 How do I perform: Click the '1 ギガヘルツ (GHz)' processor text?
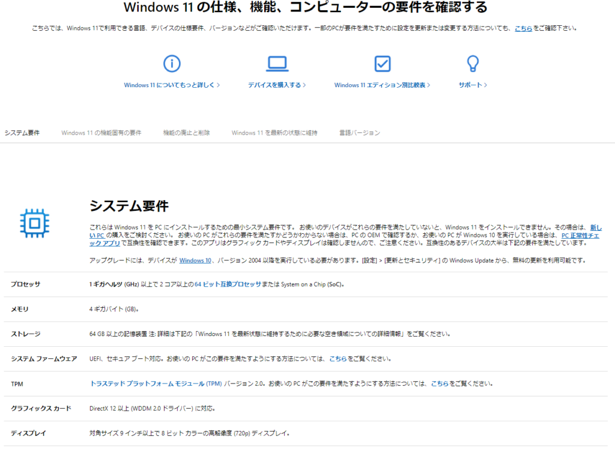pos(114,284)
